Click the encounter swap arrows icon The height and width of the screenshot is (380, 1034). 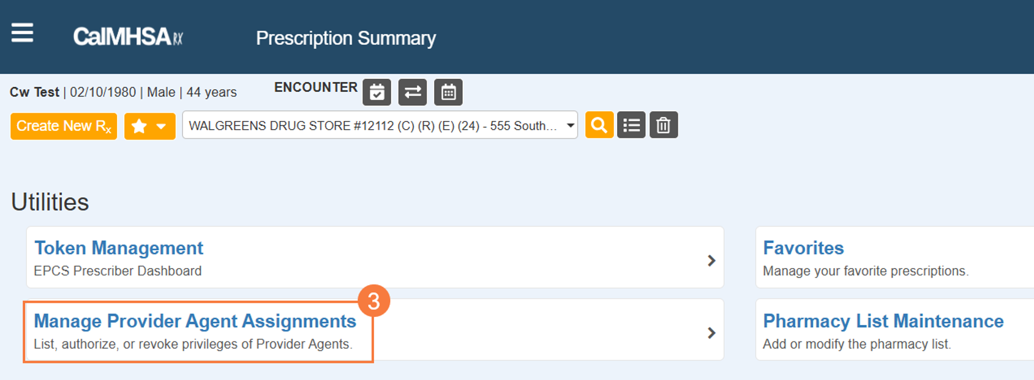(x=413, y=92)
